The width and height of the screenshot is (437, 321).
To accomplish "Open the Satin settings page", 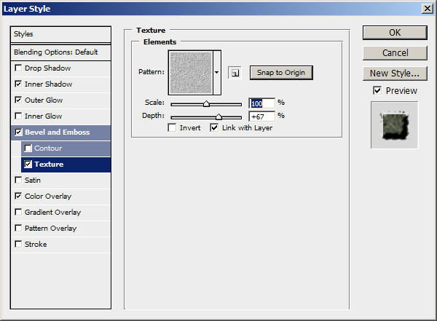I will click(x=33, y=181).
